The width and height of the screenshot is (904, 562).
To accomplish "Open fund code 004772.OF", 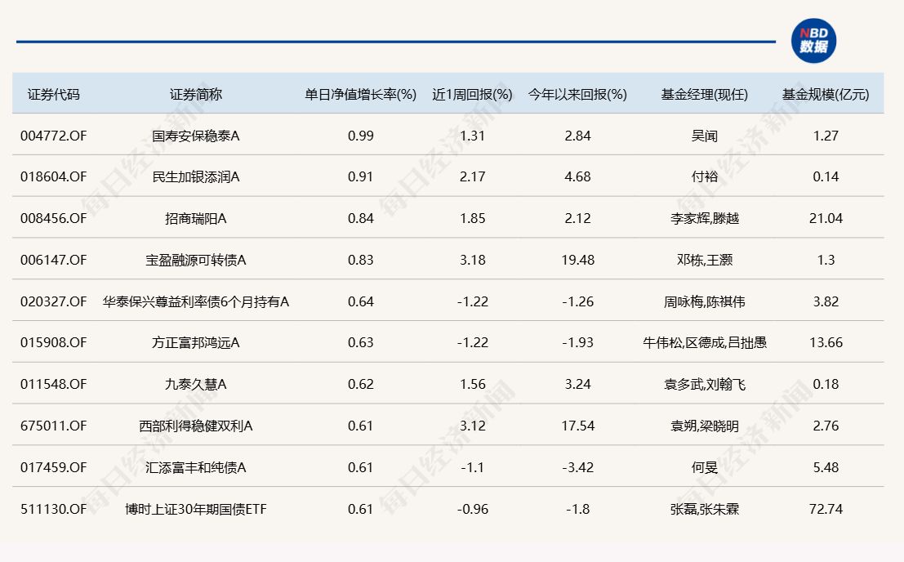I will (53, 136).
